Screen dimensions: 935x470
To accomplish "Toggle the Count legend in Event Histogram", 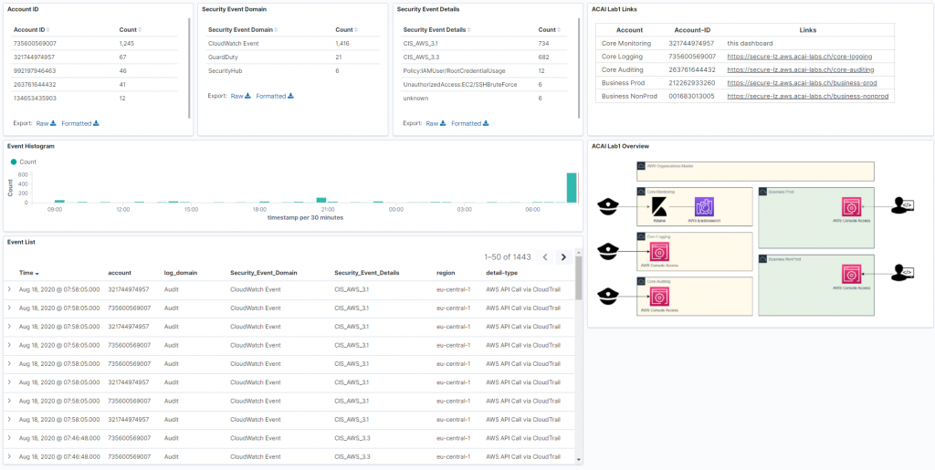I will click(x=23, y=162).
